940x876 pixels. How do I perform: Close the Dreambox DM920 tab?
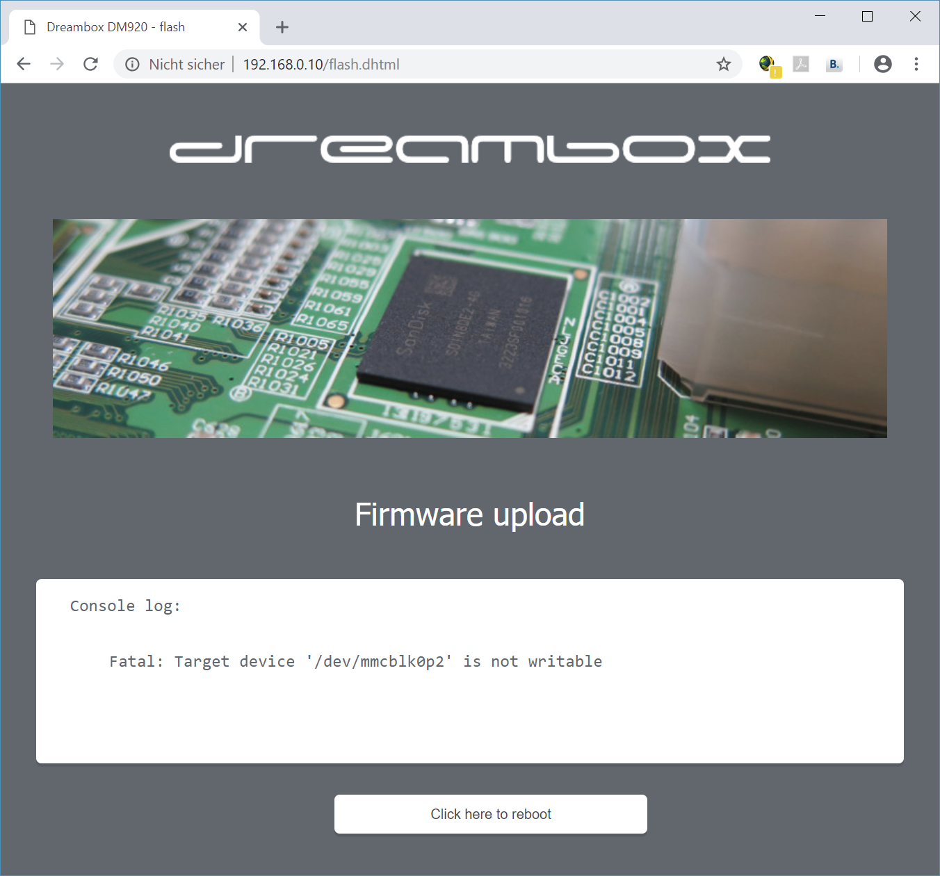243,27
